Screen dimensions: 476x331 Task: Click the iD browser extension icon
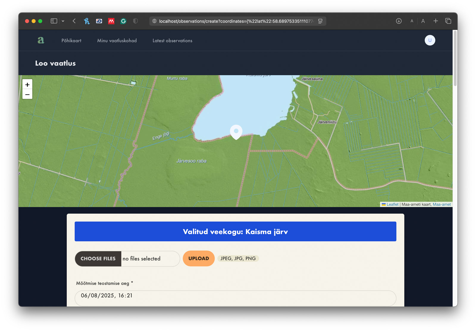pos(99,21)
